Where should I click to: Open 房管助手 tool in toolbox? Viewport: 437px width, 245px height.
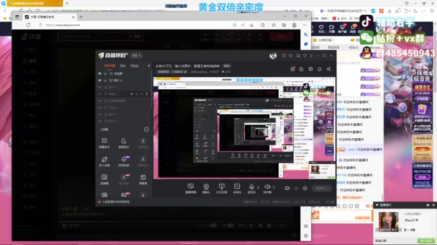(x=123, y=143)
